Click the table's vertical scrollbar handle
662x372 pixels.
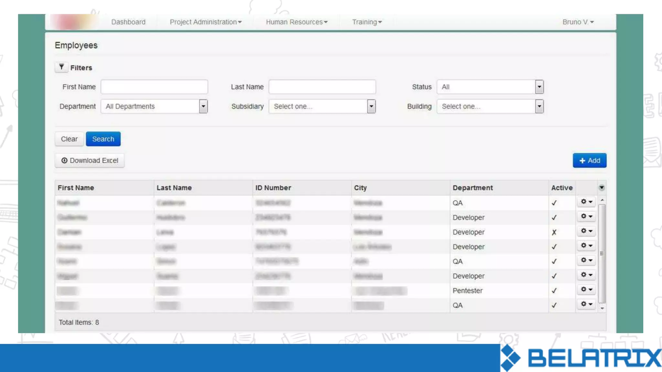[x=602, y=253]
